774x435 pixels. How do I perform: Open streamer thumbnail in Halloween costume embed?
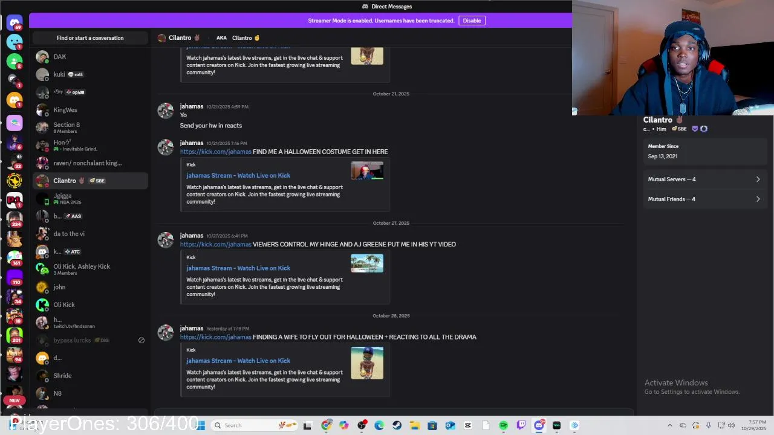pos(367,171)
